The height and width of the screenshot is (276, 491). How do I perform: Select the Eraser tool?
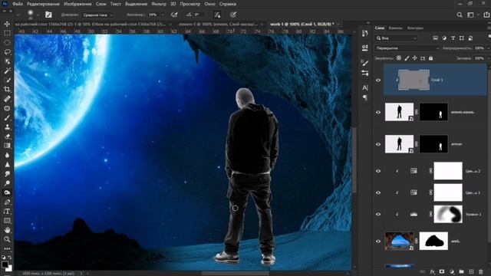[x=7, y=136]
